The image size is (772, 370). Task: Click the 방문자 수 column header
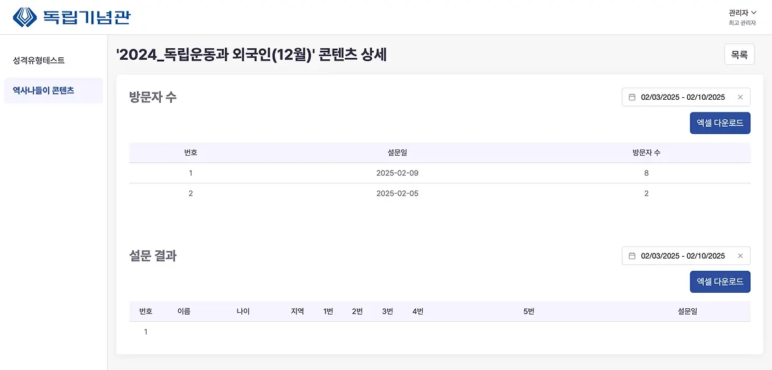pos(646,153)
